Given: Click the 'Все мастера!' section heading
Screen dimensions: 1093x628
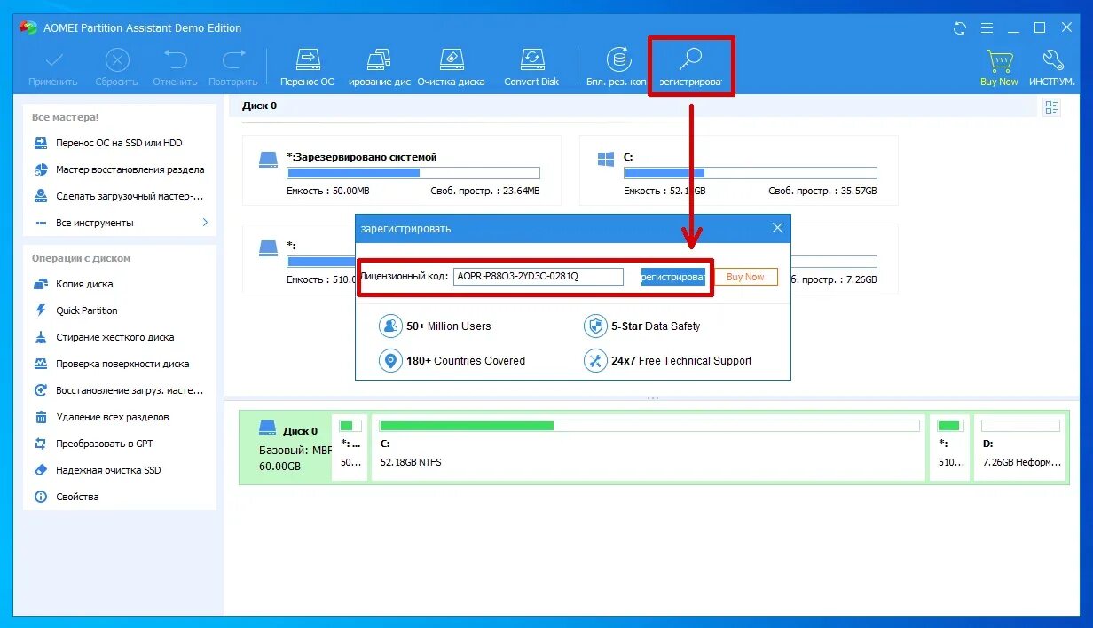Looking at the screenshot, I should pyautogui.click(x=66, y=117).
